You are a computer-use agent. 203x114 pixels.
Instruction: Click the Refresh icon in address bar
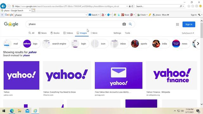point(132,6)
